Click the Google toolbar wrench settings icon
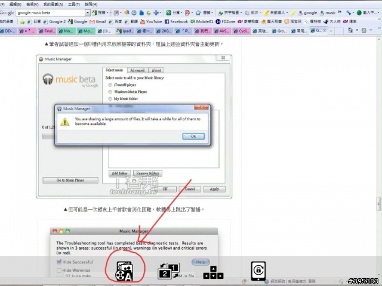This screenshot has height=286, width=382. click(x=349, y=13)
